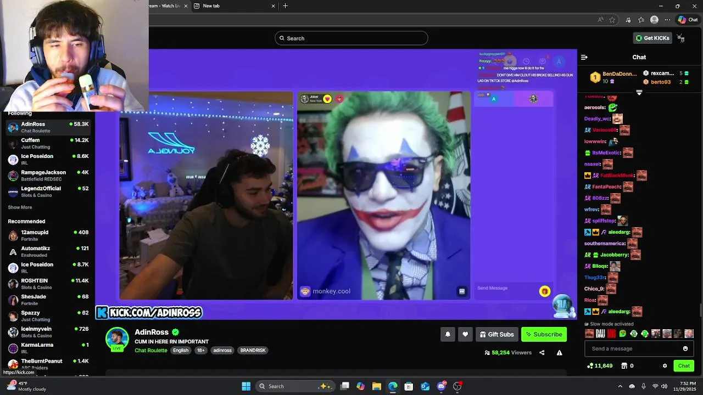Open chat settings gear

pos(665,366)
